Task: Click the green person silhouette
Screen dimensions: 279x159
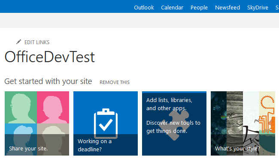Action: (x=21, y=108)
